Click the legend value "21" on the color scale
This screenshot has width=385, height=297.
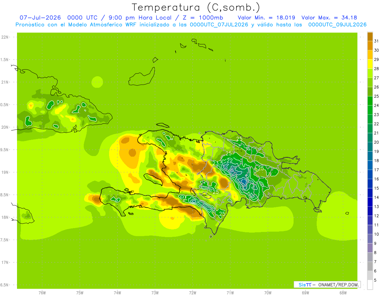point(376,133)
